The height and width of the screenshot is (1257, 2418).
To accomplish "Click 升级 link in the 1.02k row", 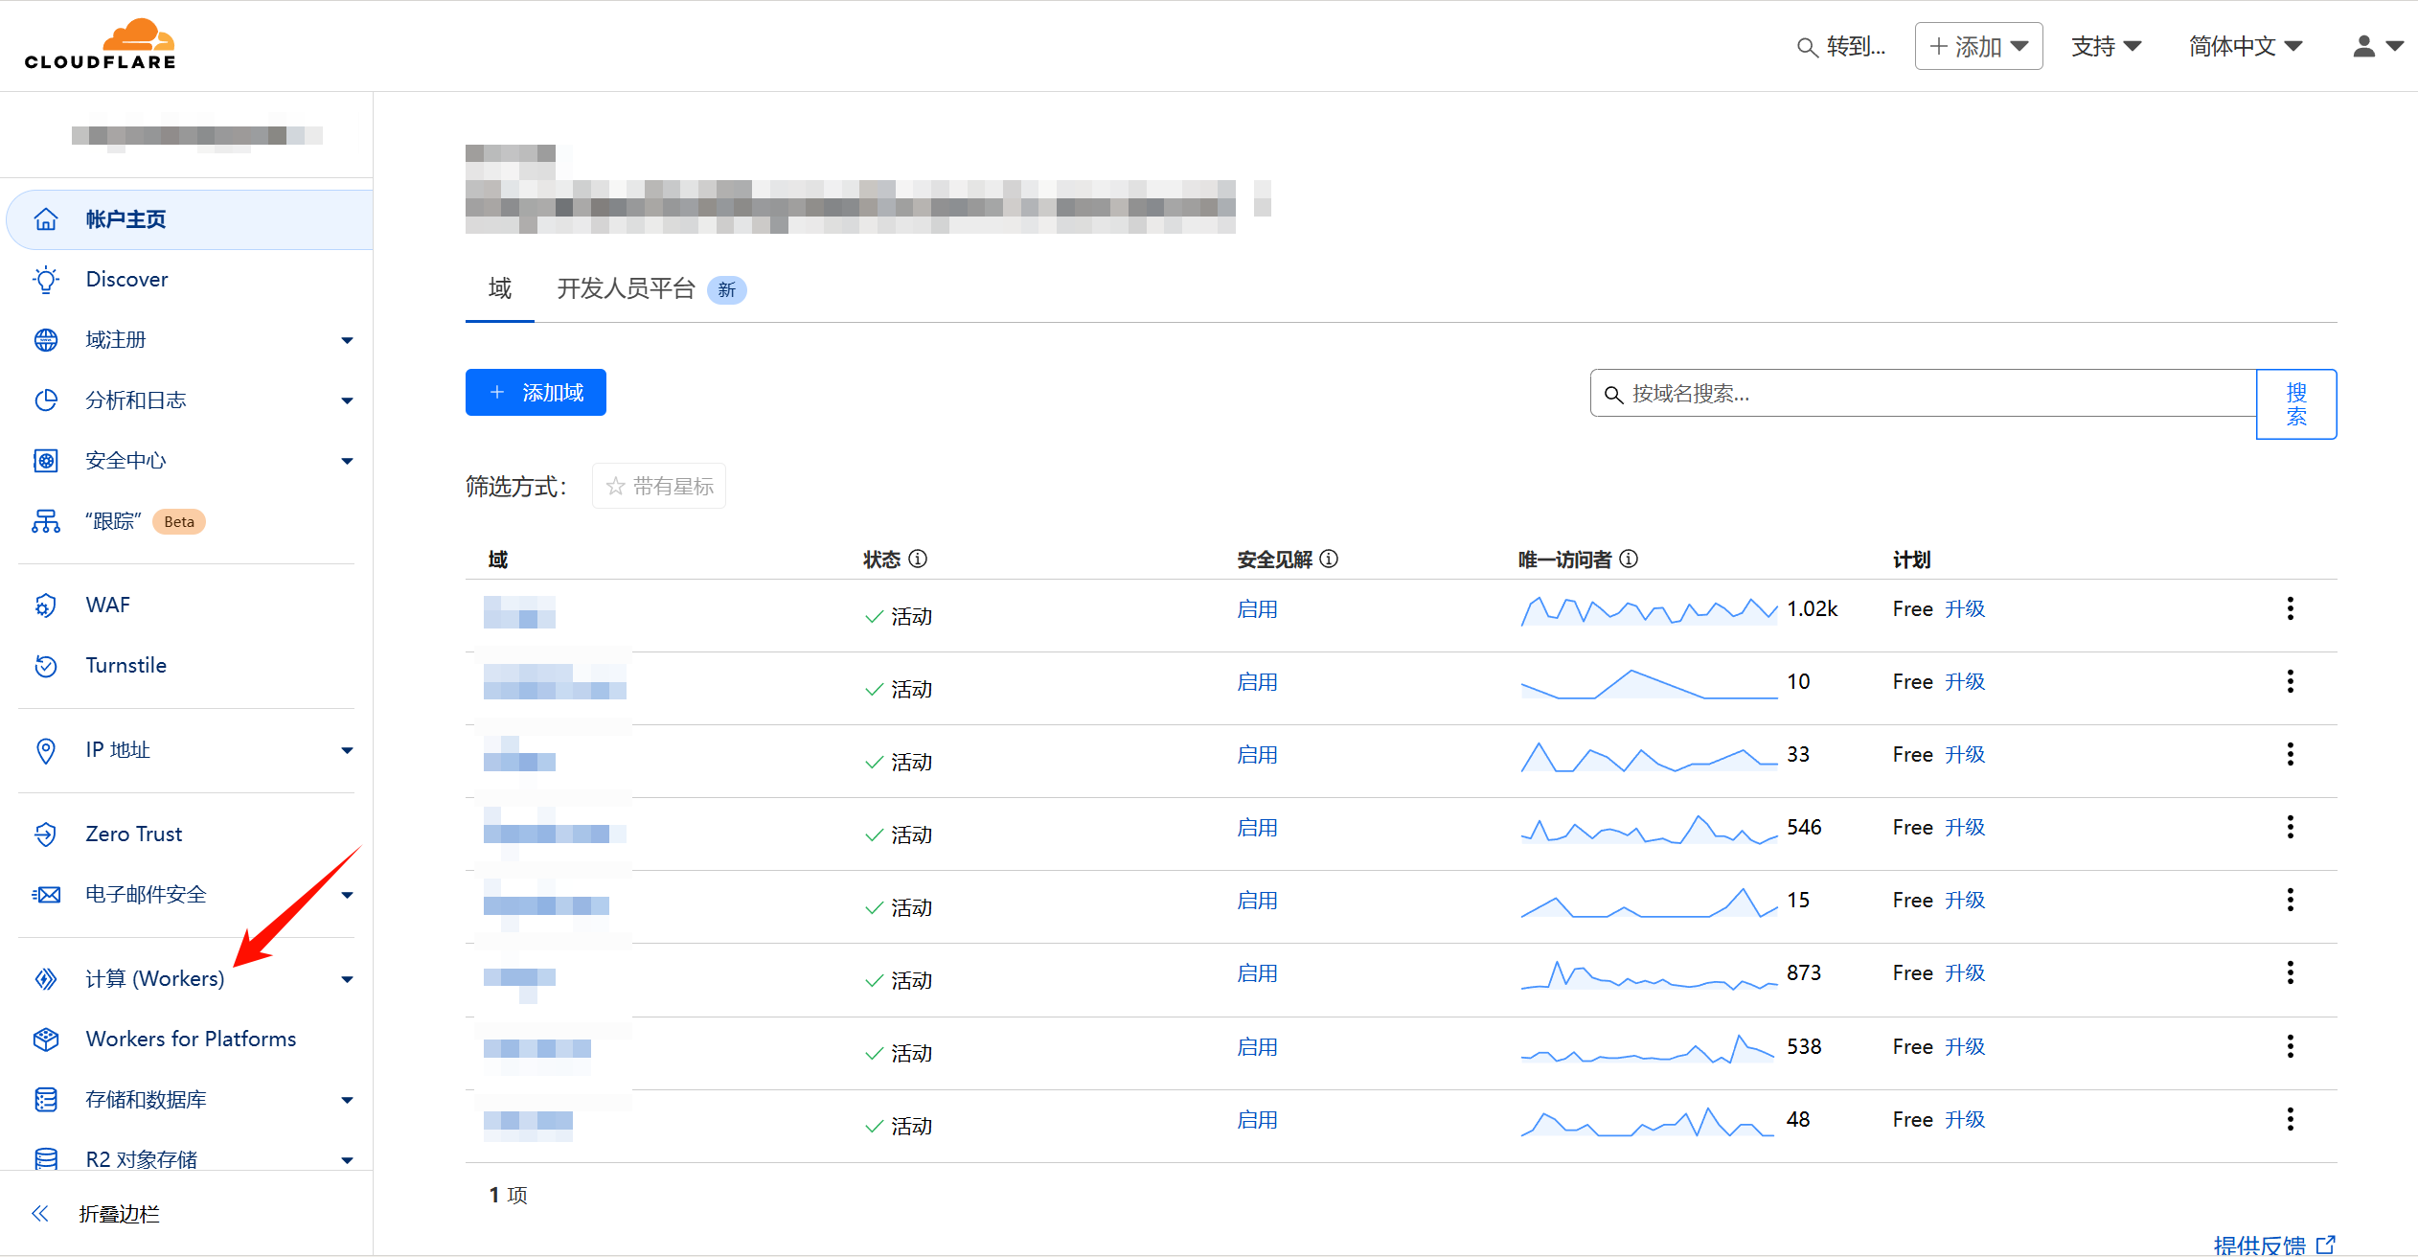I will pos(1965,609).
